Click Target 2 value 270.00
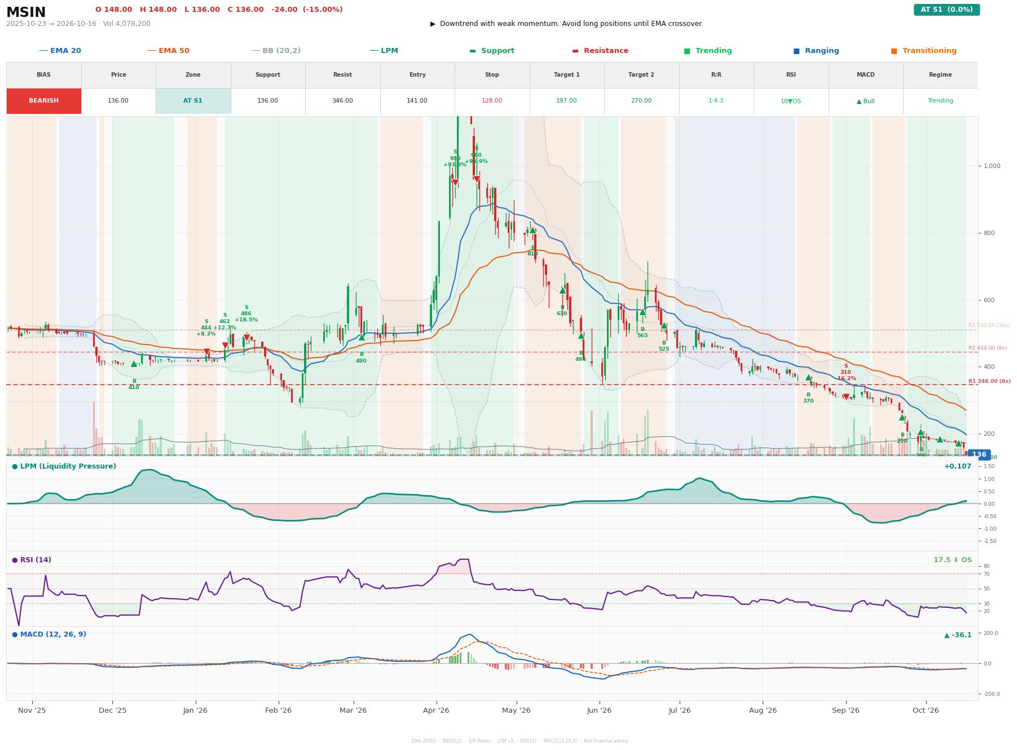The height and width of the screenshot is (750, 1017). pos(641,101)
